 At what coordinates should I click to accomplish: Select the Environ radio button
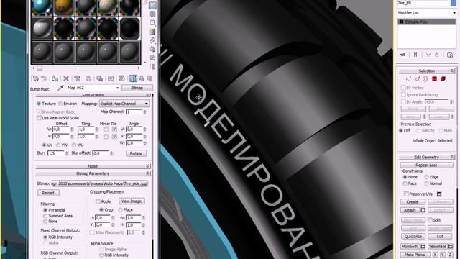pyautogui.click(x=60, y=104)
